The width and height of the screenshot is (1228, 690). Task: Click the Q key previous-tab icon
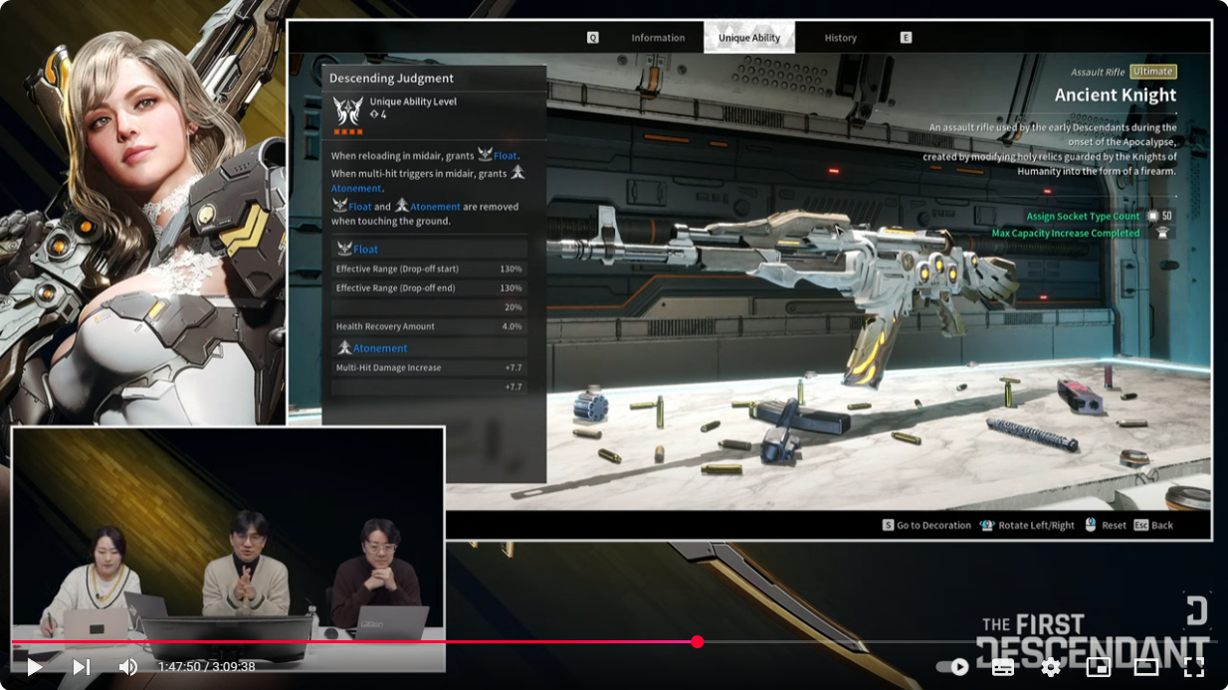593,38
